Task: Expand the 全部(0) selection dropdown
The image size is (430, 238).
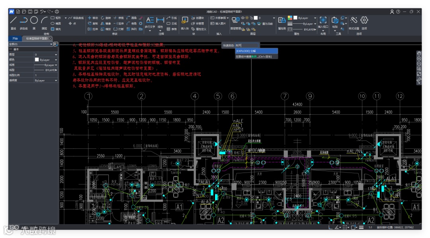Action: (x=51, y=44)
